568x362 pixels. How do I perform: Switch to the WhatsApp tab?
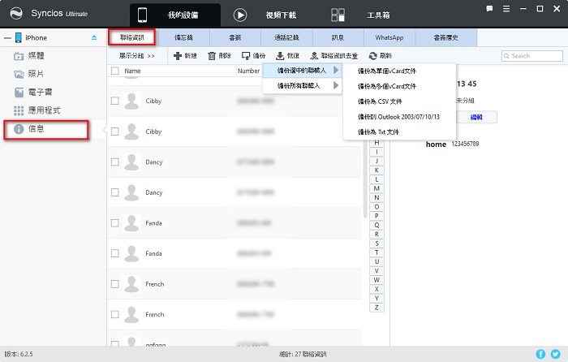[389, 37]
